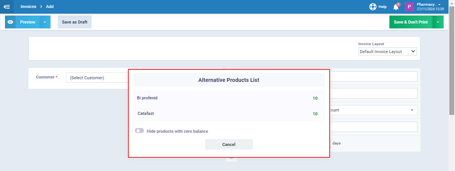The height and width of the screenshot is (171, 455).
Task: Click the Save as Draft button
Action: pos(74,22)
